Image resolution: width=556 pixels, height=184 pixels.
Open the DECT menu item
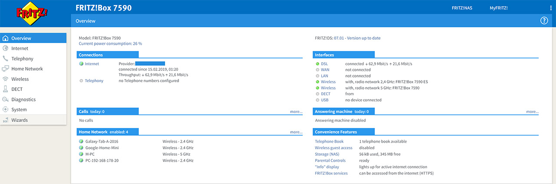[x=33, y=89]
